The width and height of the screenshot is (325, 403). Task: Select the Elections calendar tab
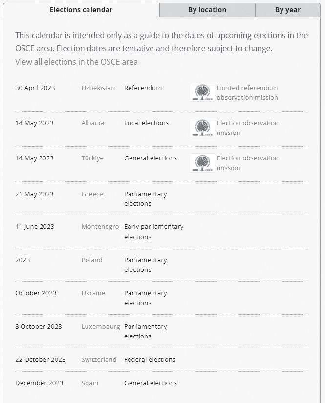coord(81,10)
